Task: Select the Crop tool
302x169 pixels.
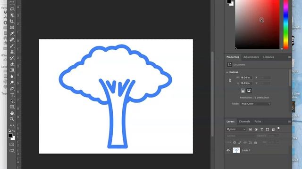Action: (12, 21)
